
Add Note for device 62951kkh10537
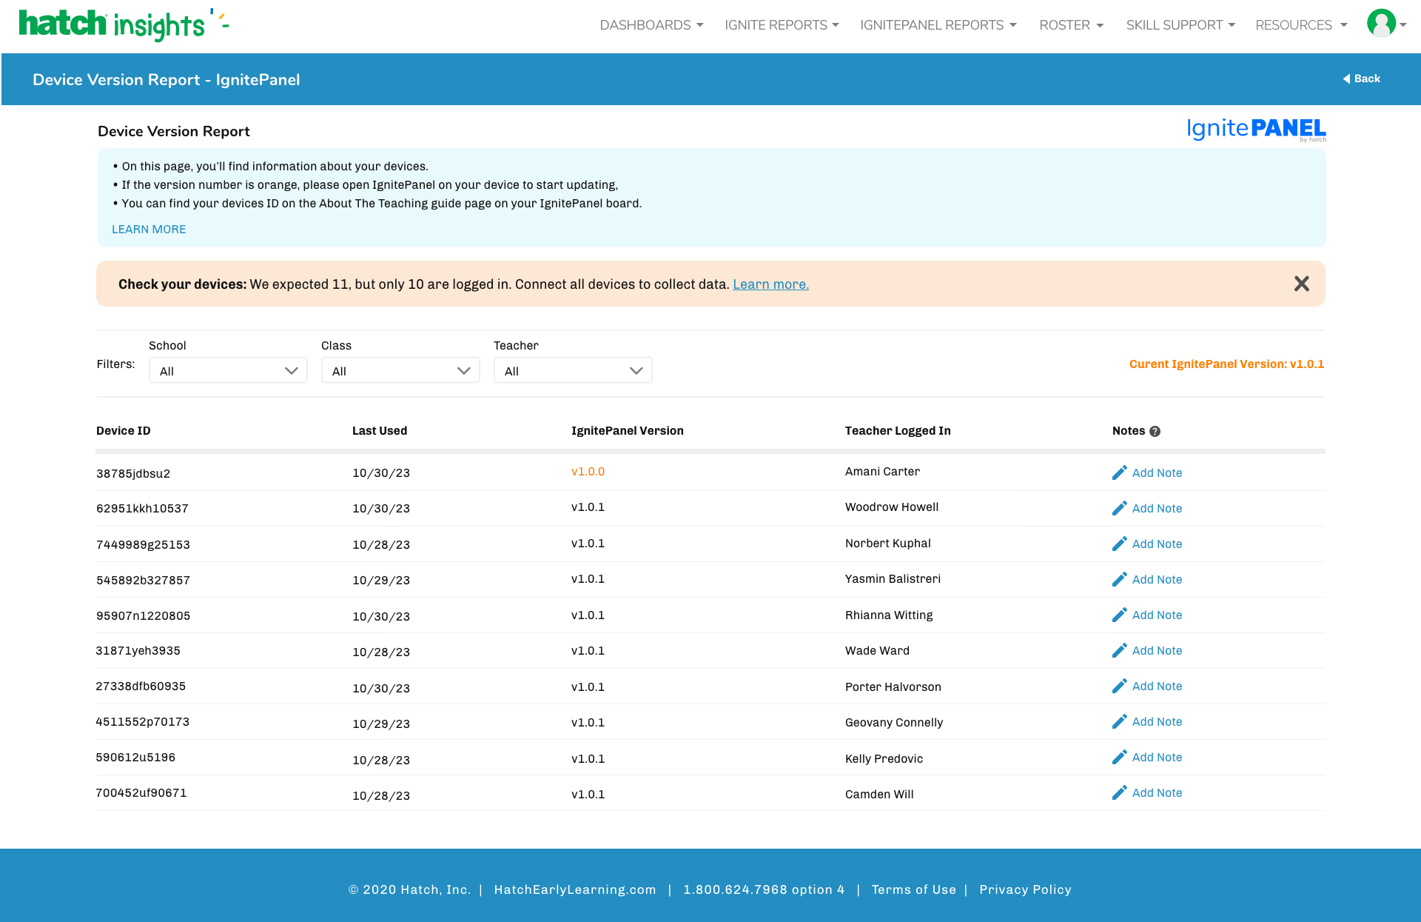pos(1157,508)
